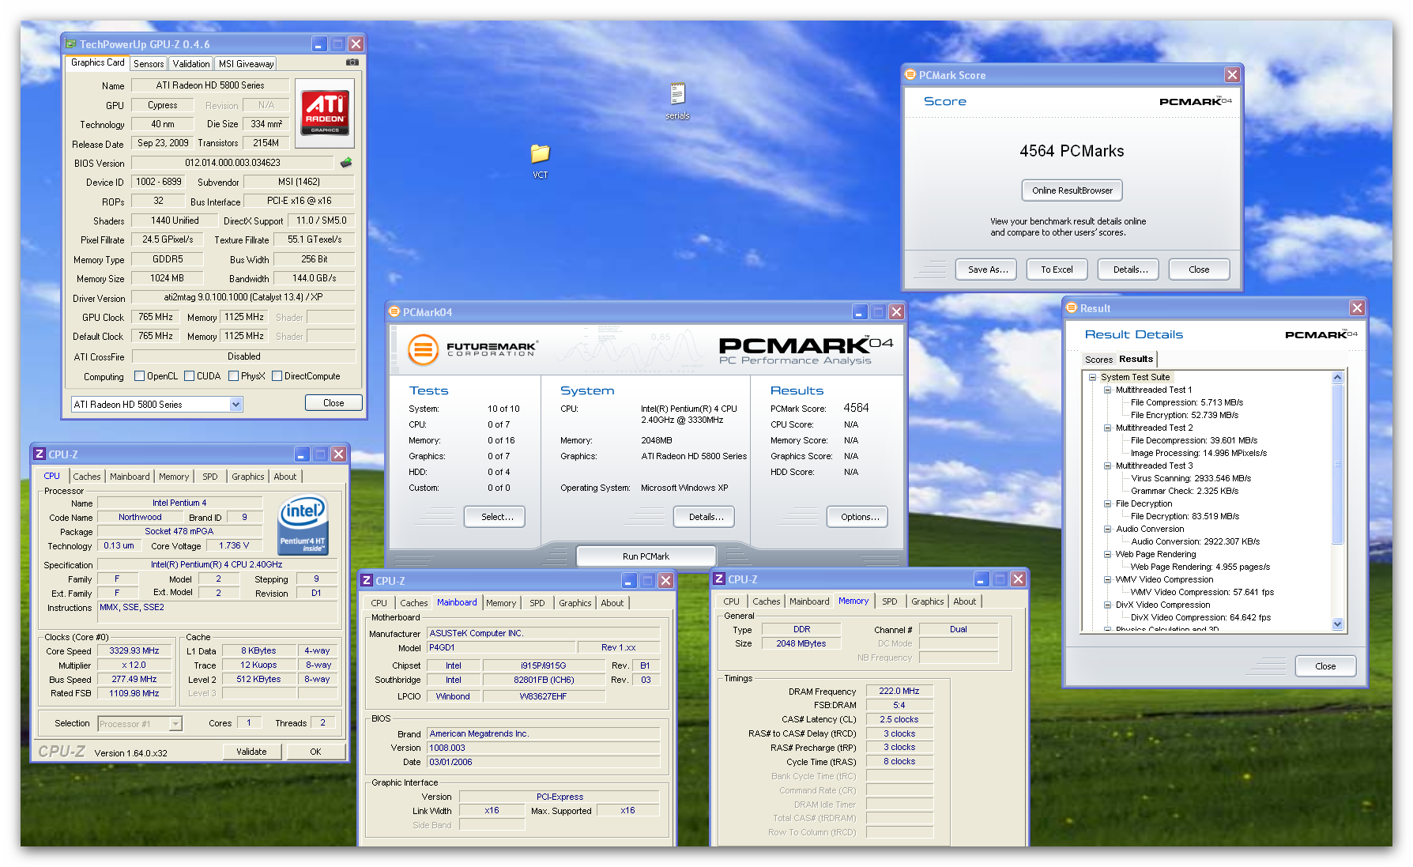Click the Driver Version field in GPU-Z
Screen dimensions: 1413x867
coord(243,297)
